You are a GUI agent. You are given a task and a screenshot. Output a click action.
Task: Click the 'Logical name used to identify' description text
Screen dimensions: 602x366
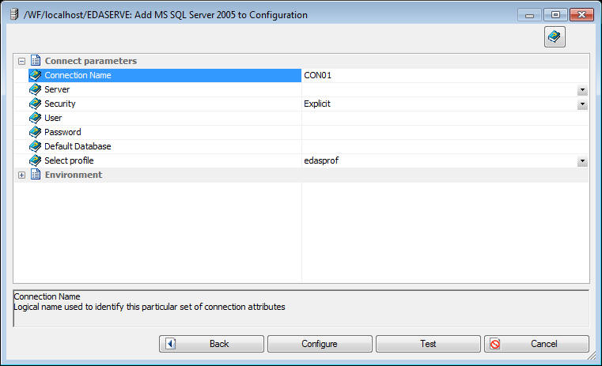(x=150, y=307)
